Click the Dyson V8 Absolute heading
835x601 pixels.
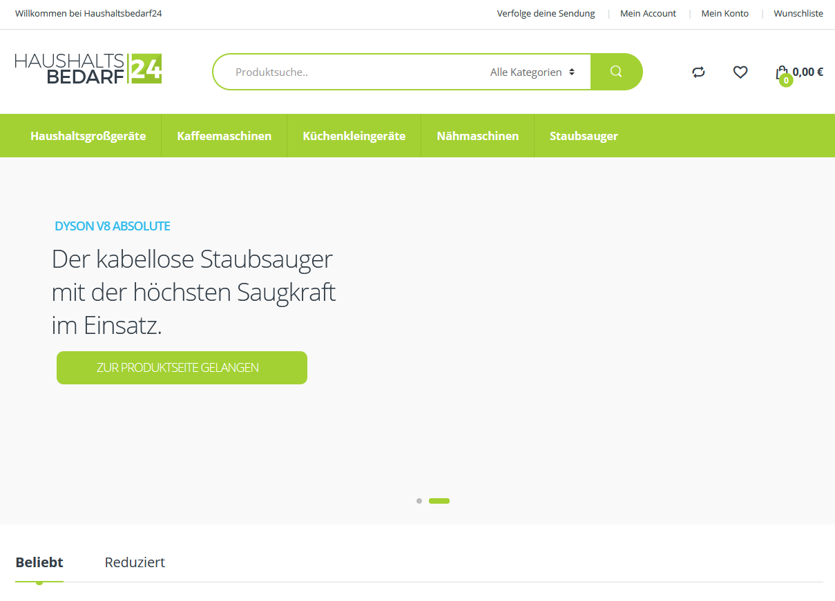click(x=113, y=226)
